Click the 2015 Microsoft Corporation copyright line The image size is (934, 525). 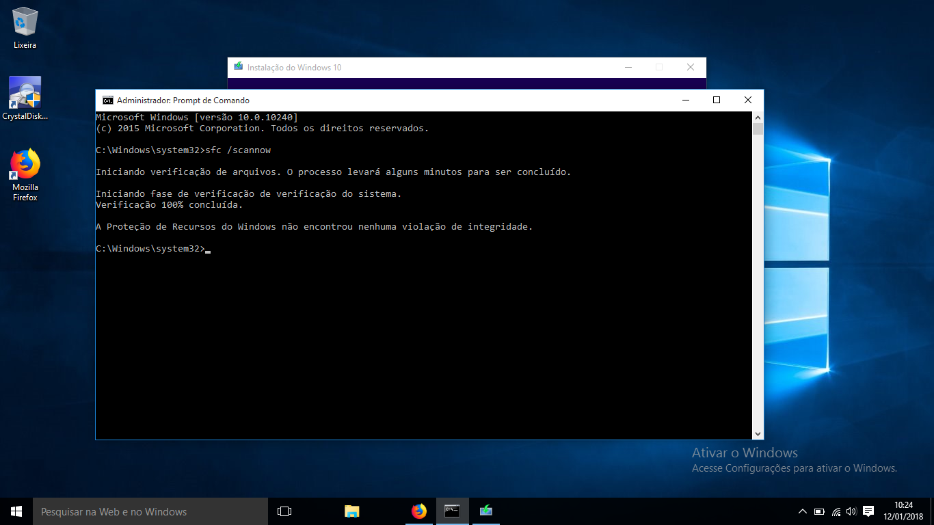click(262, 128)
